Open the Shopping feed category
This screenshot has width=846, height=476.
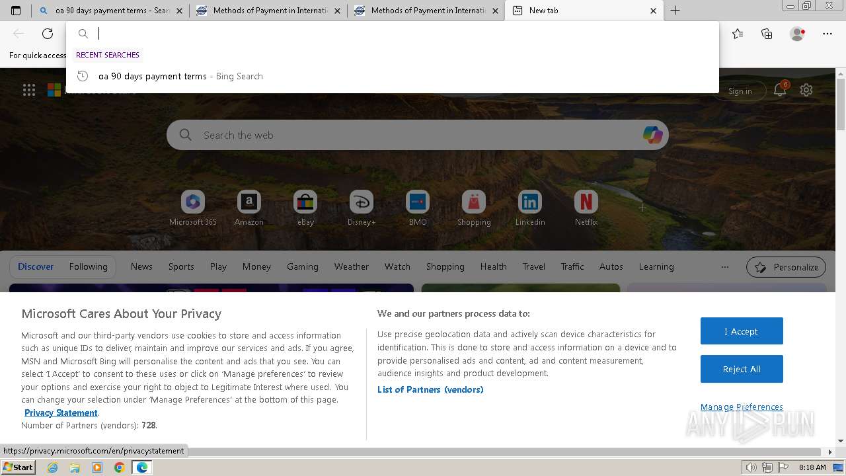445,266
